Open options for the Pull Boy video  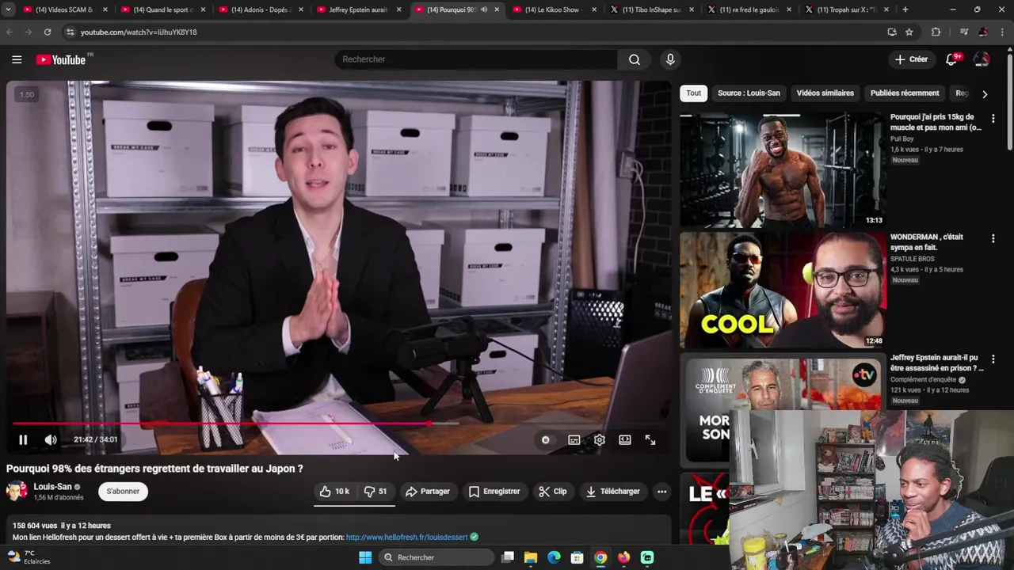click(993, 118)
